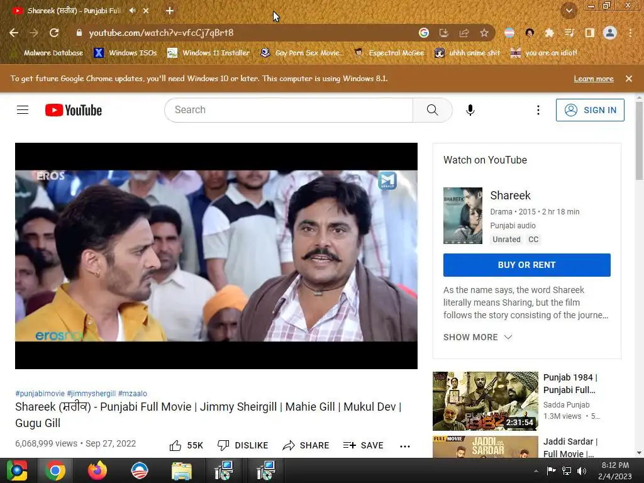
Task: Click the SIGN IN button
Action: pyautogui.click(x=590, y=110)
